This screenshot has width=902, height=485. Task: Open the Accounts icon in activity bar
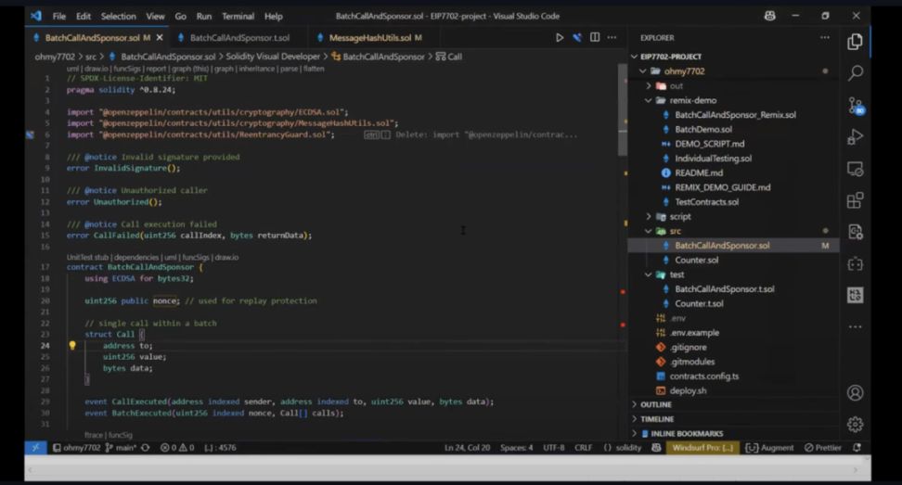coord(855,392)
